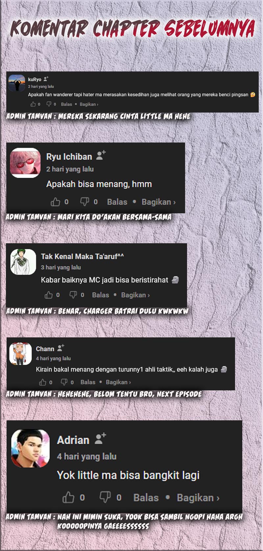Open the Tak Kenal Maka Ta'aruf username
Image resolution: width=263 pixels, height=551 pixels.
pos(82,256)
